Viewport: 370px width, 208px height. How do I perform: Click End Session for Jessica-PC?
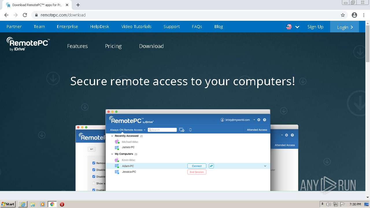(197, 172)
